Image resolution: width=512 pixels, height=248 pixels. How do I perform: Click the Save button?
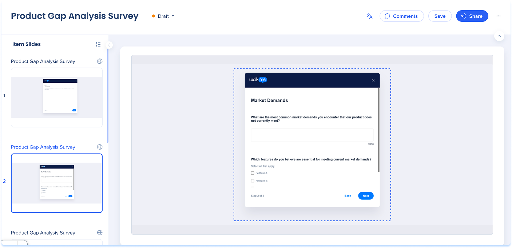440,16
